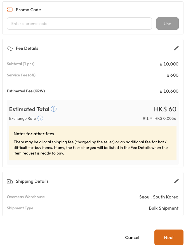Click the Shipping Details truck icon

[x=10, y=181]
